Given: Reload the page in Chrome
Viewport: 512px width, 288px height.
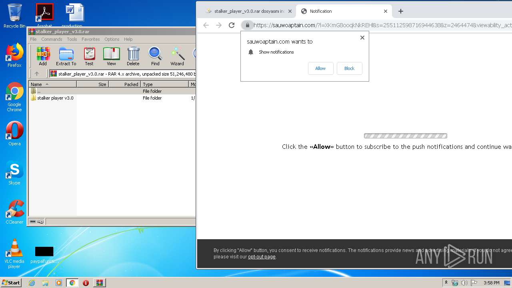Looking at the screenshot, I should click(x=232, y=25).
